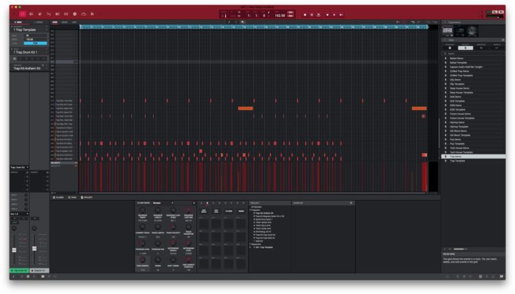Collapse the Sequences tree in project panel
Image resolution: width=515 pixels, height=294 pixels.
click(251, 244)
